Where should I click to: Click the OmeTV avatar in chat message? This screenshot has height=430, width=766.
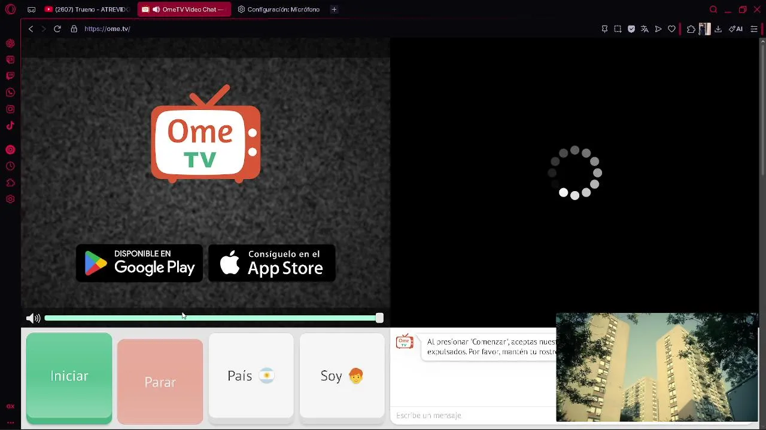coord(405,342)
